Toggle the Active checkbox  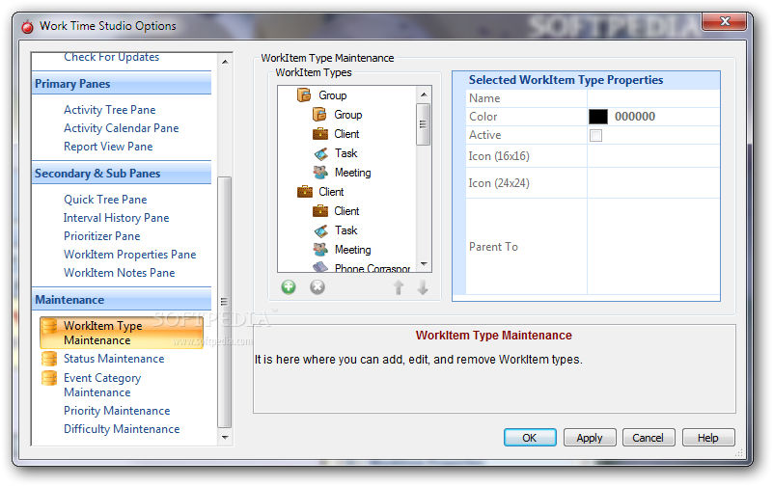click(595, 135)
